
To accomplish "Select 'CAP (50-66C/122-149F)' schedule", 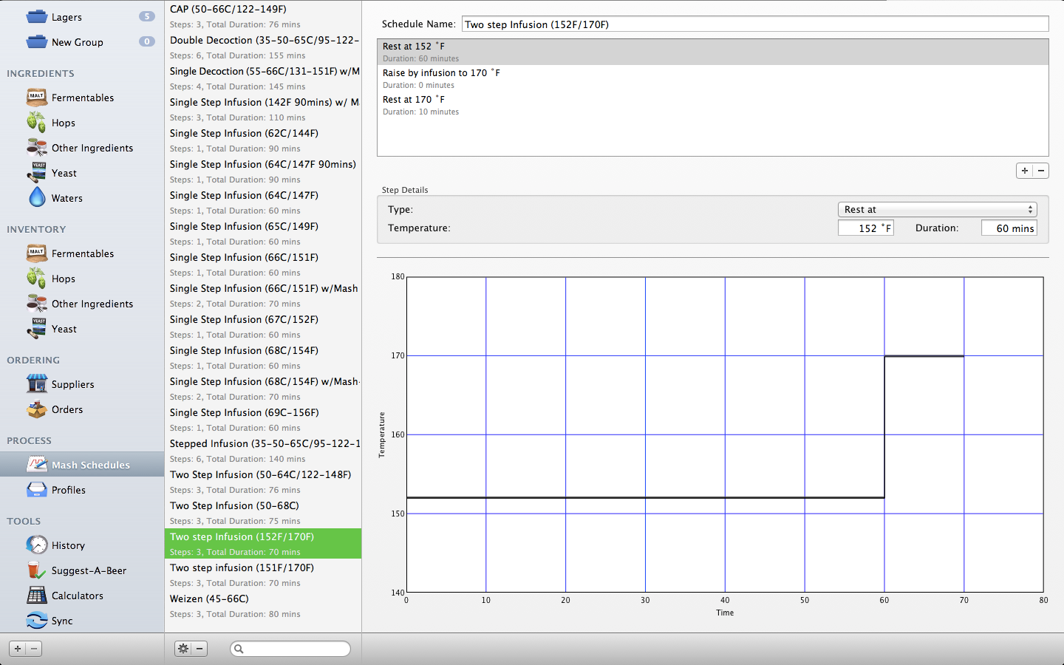I will [x=263, y=16].
